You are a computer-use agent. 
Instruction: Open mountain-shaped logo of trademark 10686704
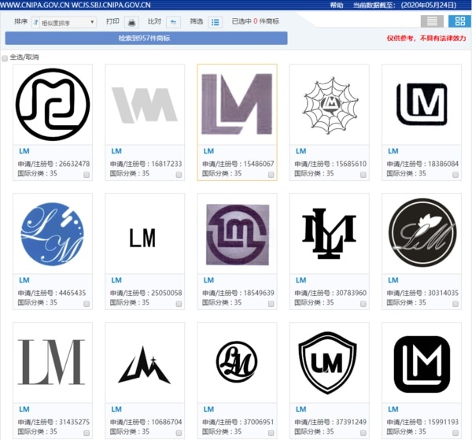(145, 365)
